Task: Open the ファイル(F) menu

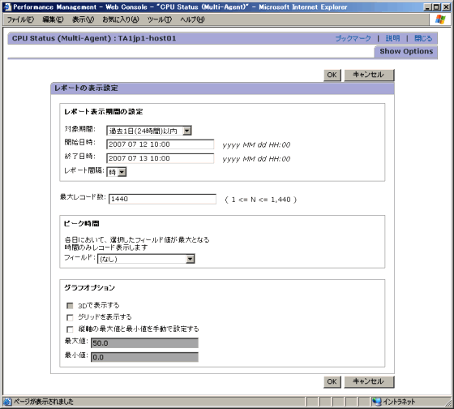Action: point(20,19)
